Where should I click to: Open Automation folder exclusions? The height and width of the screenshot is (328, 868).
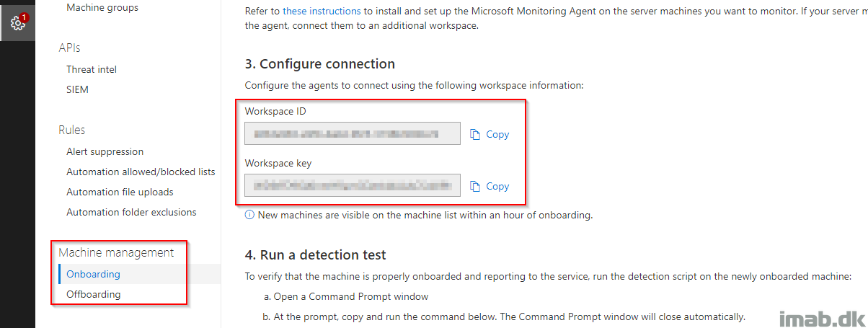pyautogui.click(x=131, y=212)
